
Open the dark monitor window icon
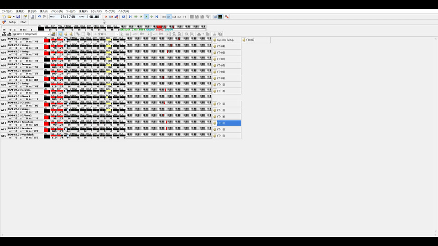tap(220, 17)
